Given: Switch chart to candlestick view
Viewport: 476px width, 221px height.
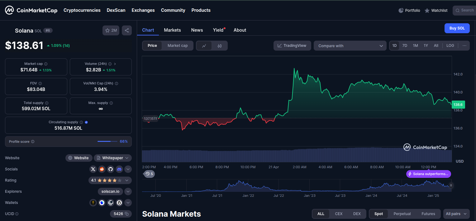Looking at the screenshot, I should (x=220, y=46).
